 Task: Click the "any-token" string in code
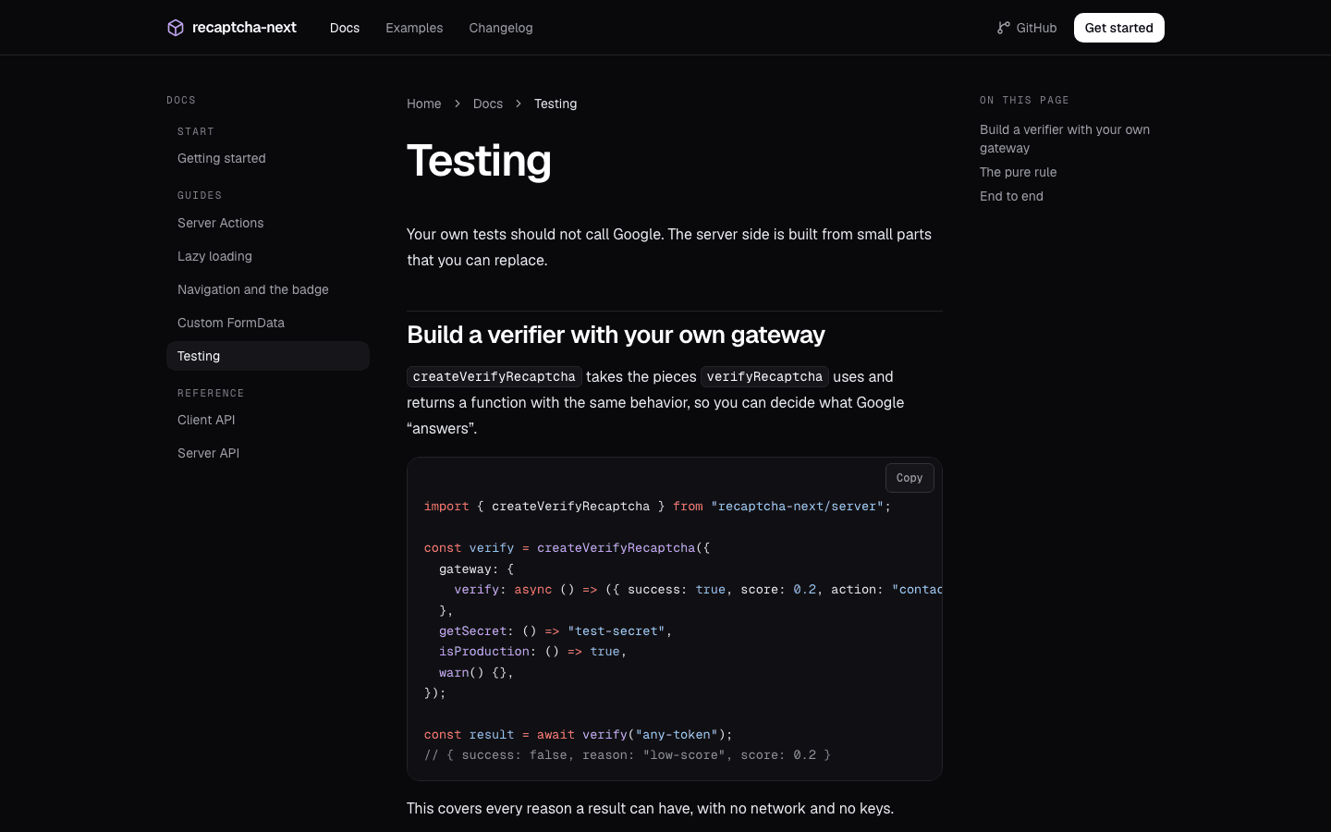click(677, 734)
